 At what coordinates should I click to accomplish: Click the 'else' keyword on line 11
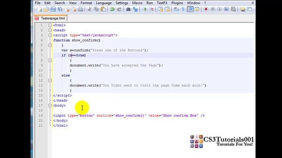click(x=66, y=75)
